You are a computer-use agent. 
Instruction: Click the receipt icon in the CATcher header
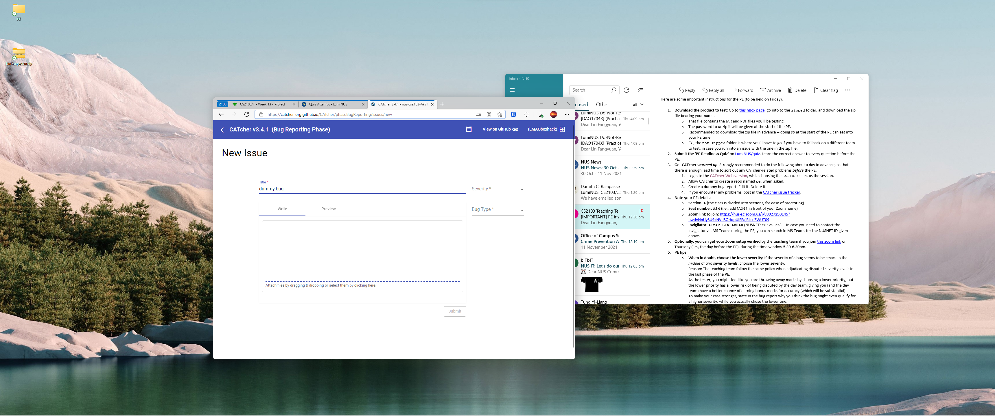click(x=469, y=130)
